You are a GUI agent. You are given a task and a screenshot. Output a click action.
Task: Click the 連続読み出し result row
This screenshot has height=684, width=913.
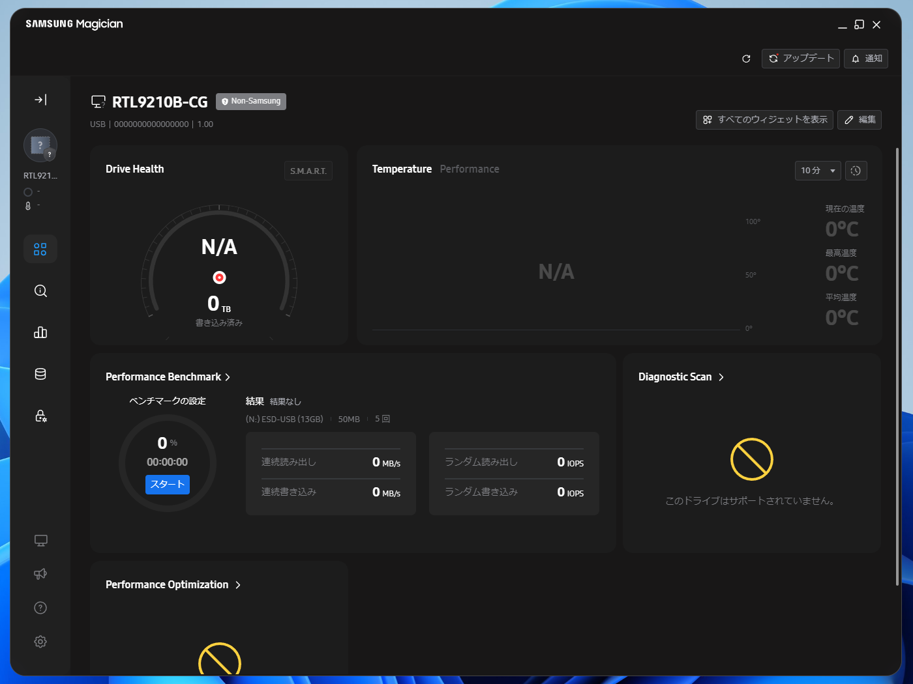pyautogui.click(x=331, y=462)
